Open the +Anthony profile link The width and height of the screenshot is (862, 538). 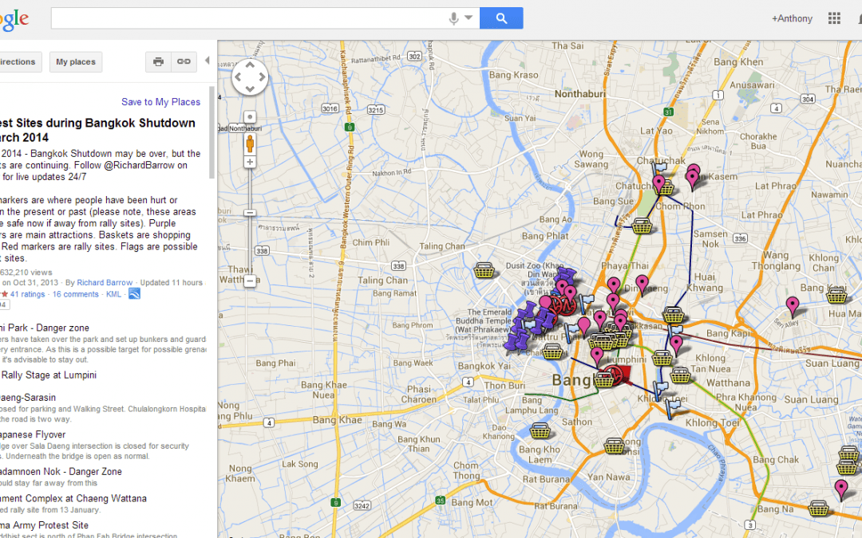793,18
